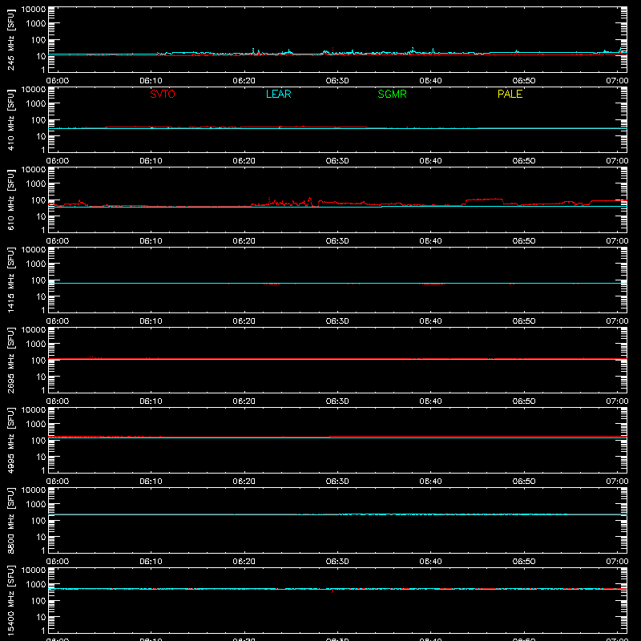Click the 06:10 time label under 8800 MHz plot
Viewport: 641px width, 641px height.
coord(151,562)
